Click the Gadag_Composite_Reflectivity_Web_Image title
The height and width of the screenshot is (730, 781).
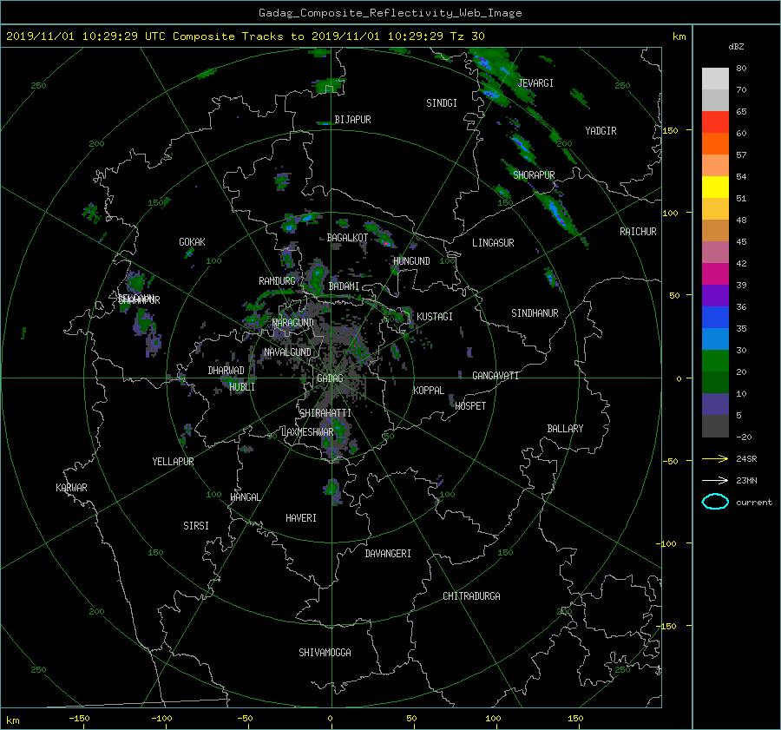pyautogui.click(x=390, y=13)
